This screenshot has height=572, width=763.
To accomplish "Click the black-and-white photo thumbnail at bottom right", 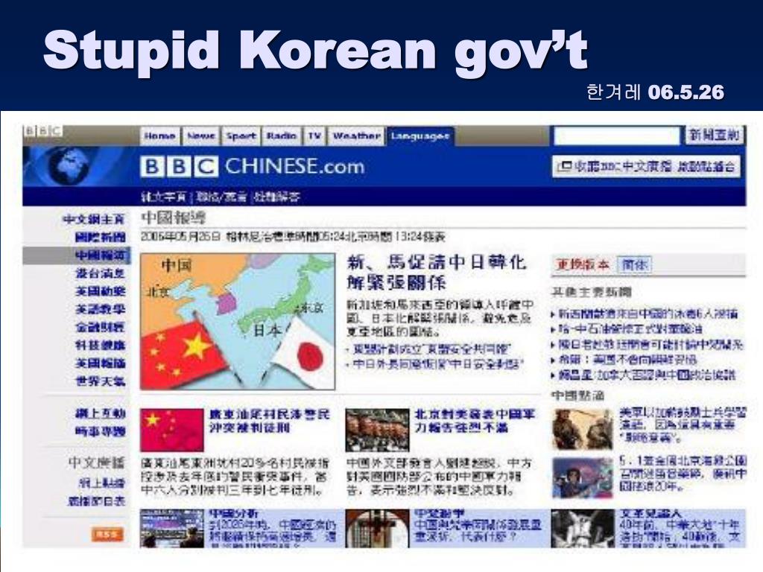I will pos(583,529).
